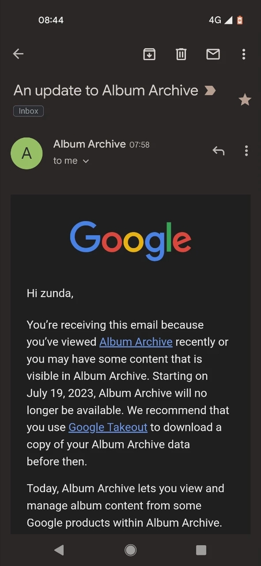Open the top toolbar overflow menu
Viewport: 261px width, 566px height.
pos(244,54)
